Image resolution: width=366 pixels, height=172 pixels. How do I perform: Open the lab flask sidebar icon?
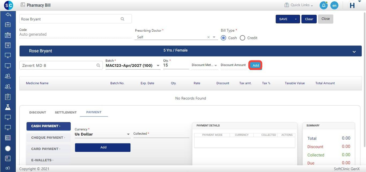(x=8, y=107)
